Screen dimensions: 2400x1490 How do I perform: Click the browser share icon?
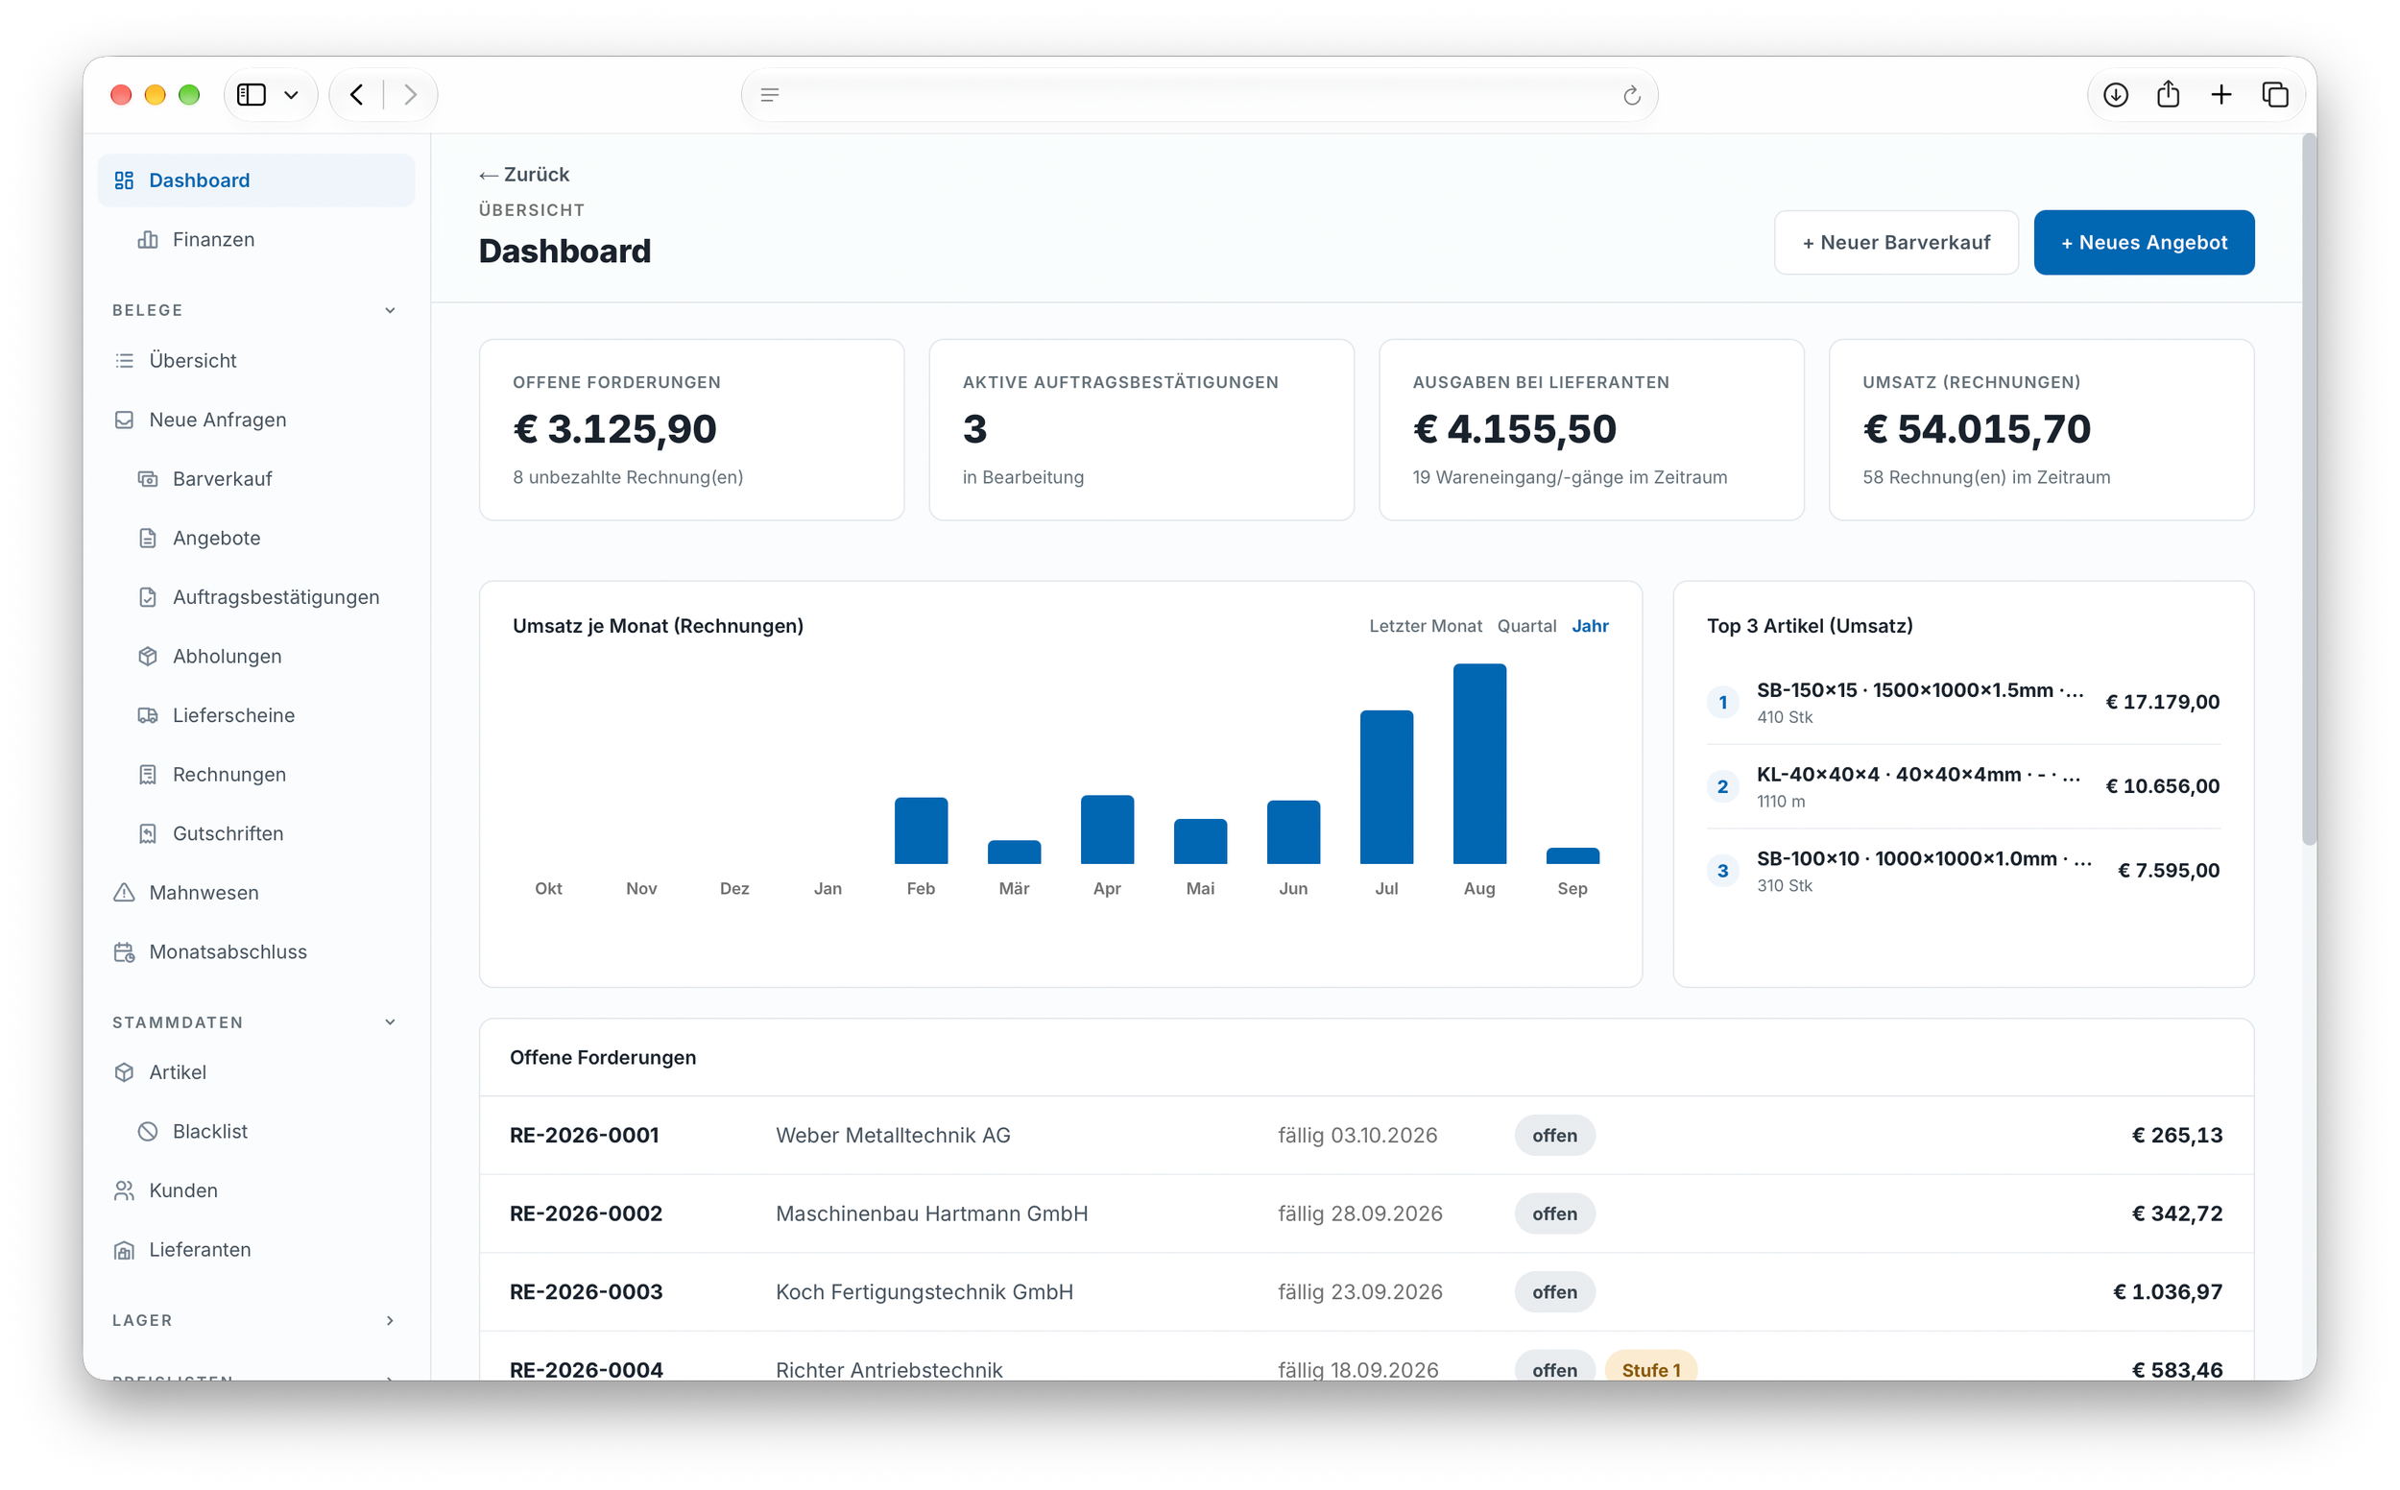[2168, 95]
